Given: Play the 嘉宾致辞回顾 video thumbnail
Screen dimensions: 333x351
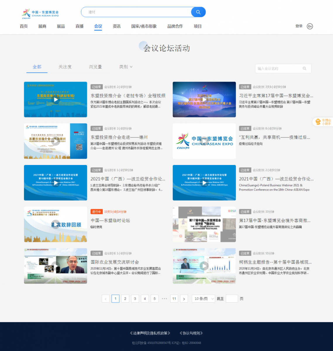Looking at the screenshot, I should [x=56, y=224].
